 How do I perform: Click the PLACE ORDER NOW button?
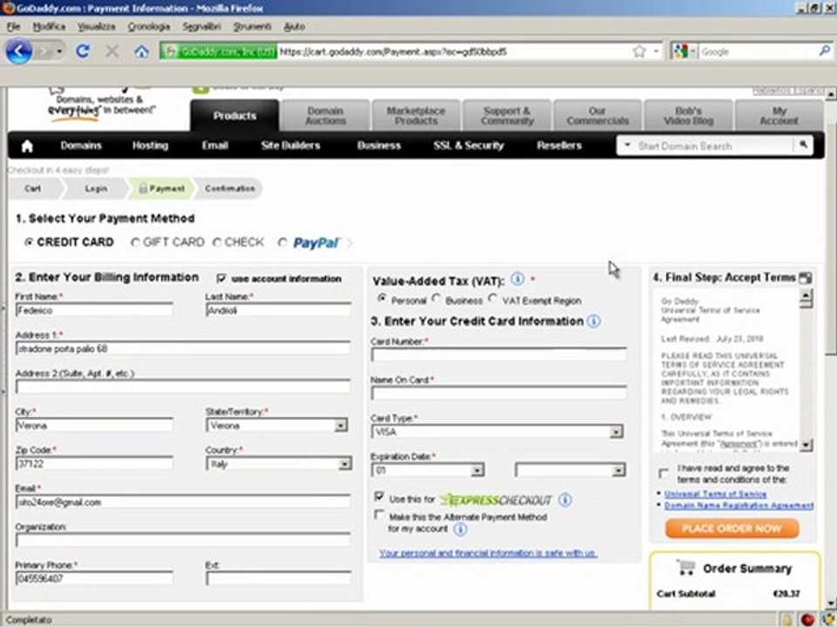pos(732,529)
